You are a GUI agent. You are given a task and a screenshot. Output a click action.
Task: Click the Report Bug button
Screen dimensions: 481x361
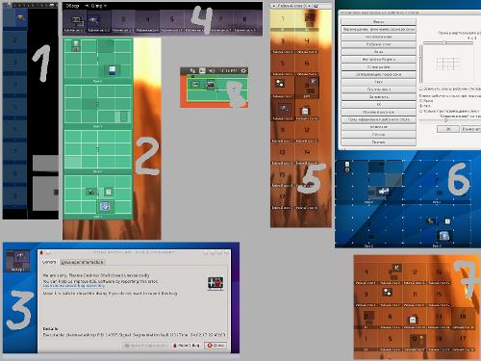187,346
